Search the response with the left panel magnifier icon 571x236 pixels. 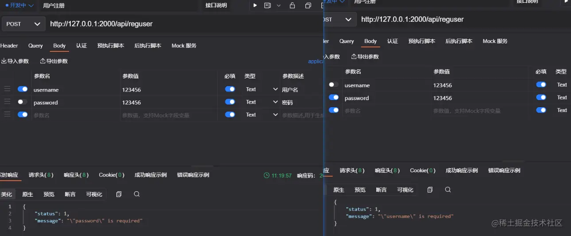[137, 194]
